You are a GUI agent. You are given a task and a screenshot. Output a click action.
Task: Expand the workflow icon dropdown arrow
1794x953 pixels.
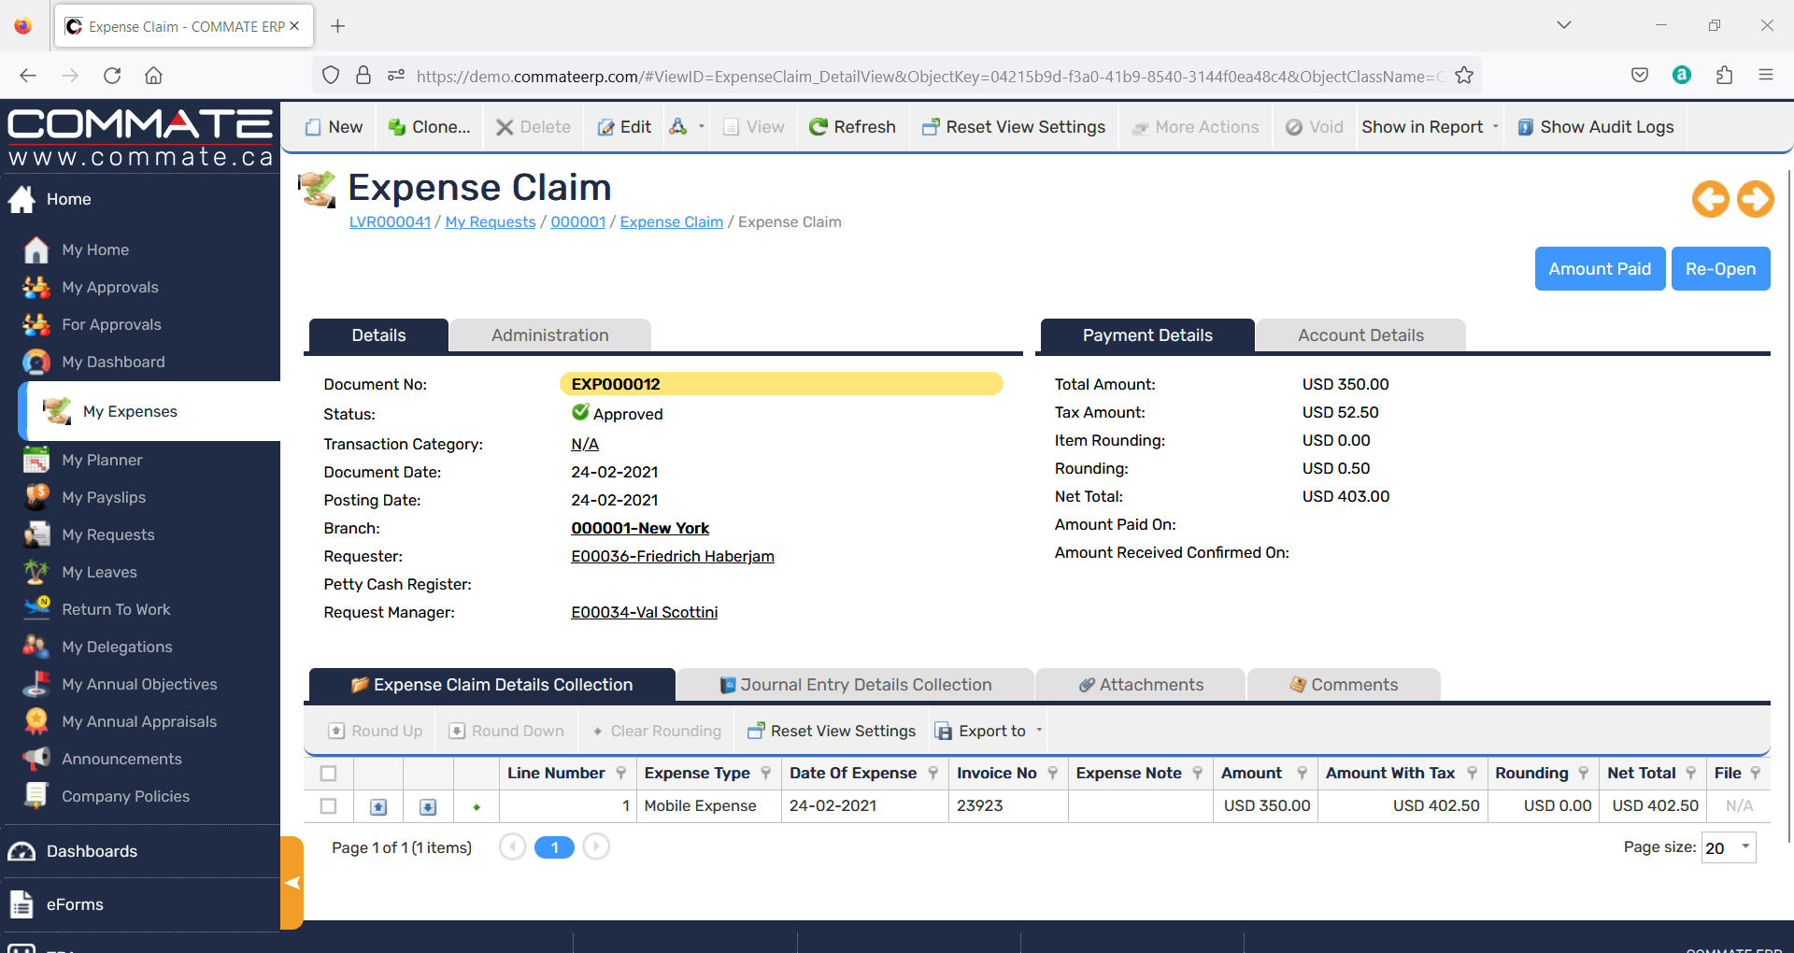pos(701,126)
